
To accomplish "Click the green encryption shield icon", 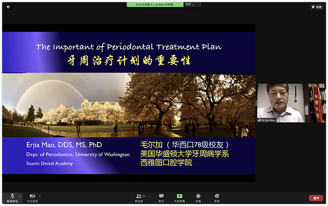I will pyautogui.click(x=8, y=7).
